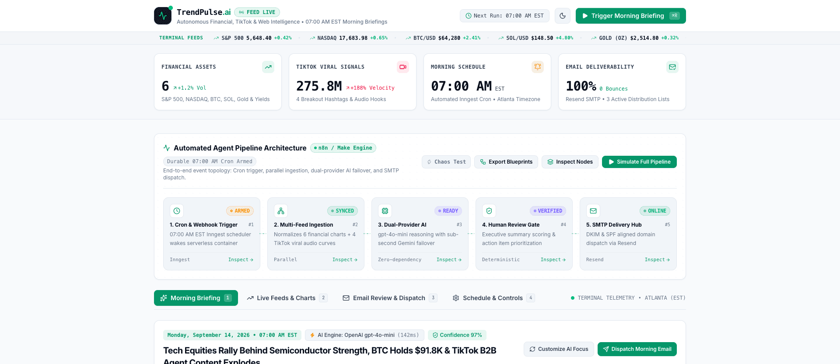Click Next Run 07:00 AM EST badge
The image size is (840, 364).
(504, 16)
